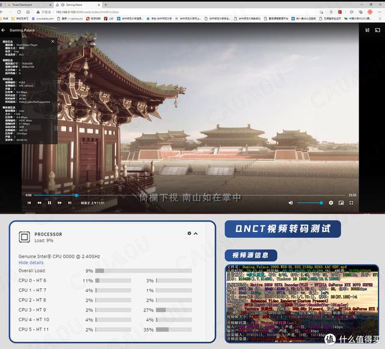Click the browser back arrow
This screenshot has height=349, width=385.
[x=1, y=12]
